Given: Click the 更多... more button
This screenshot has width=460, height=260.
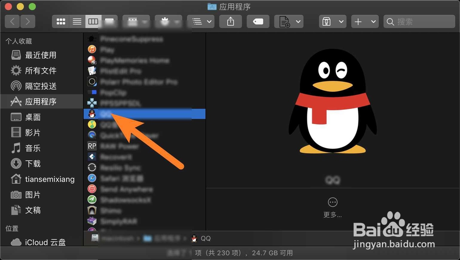Looking at the screenshot, I should (x=333, y=208).
